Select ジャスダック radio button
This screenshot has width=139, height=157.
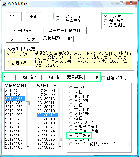(82, 122)
